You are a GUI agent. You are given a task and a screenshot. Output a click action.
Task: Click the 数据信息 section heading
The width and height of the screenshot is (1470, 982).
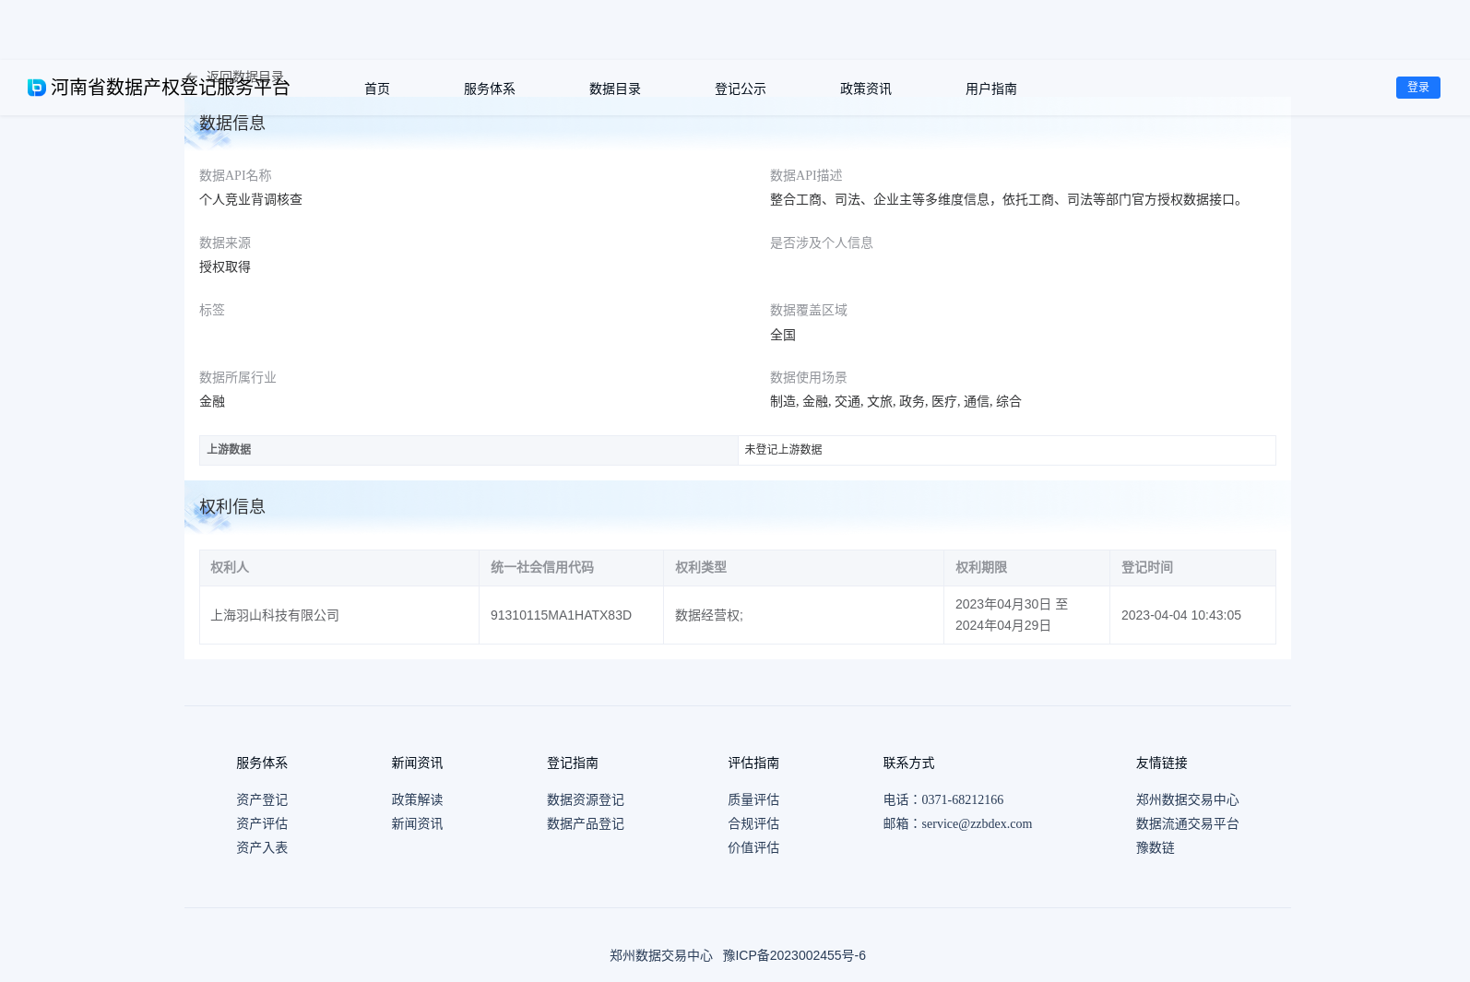(232, 123)
